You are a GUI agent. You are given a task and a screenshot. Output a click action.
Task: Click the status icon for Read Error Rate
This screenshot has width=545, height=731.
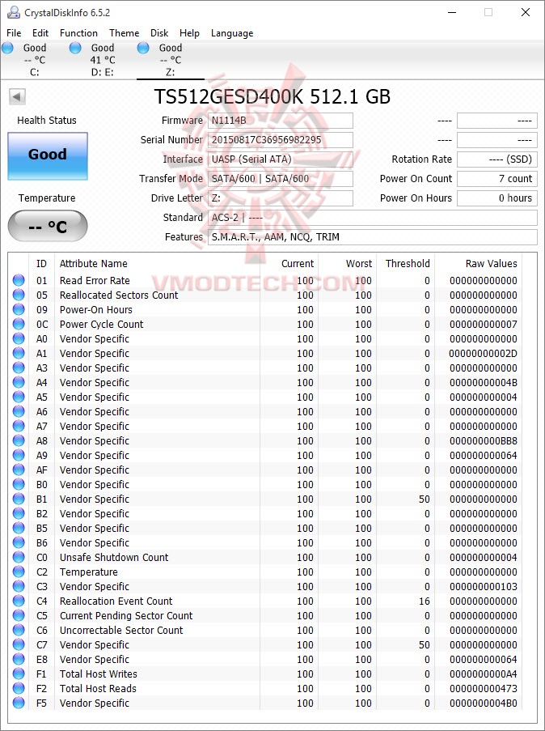point(19,280)
